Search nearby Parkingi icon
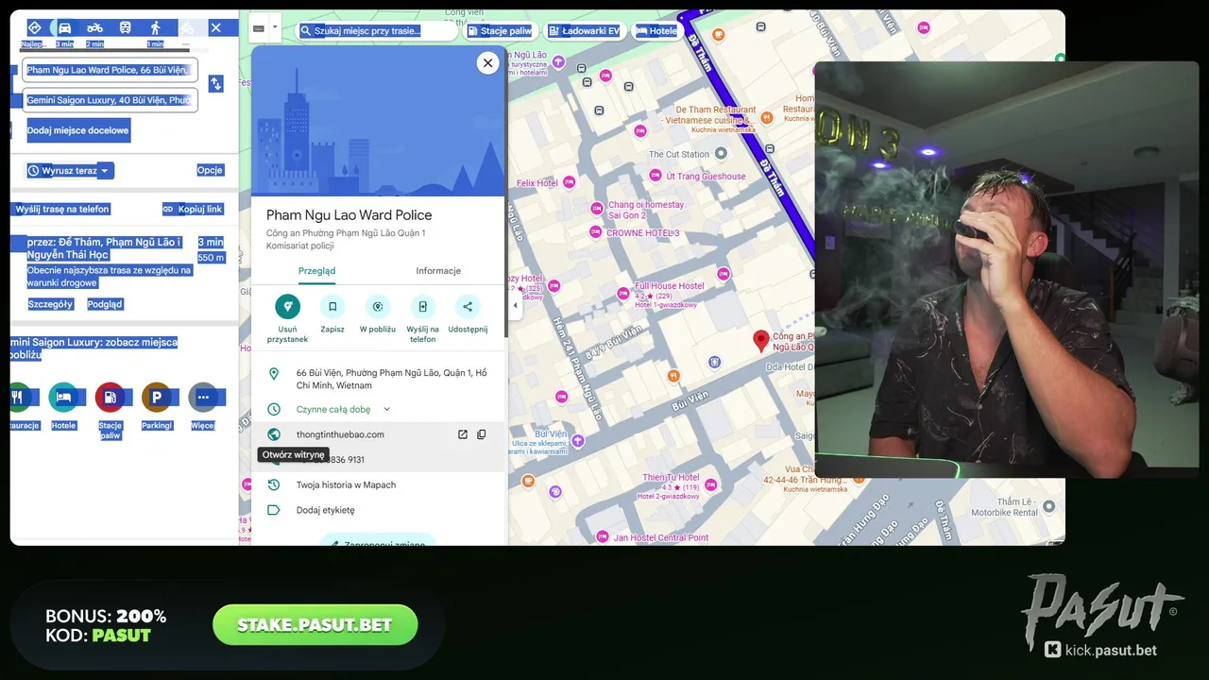 (x=157, y=398)
